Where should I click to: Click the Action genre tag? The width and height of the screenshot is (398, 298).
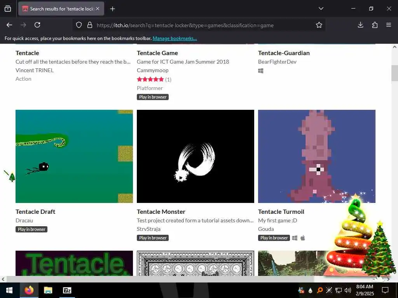tap(23, 79)
